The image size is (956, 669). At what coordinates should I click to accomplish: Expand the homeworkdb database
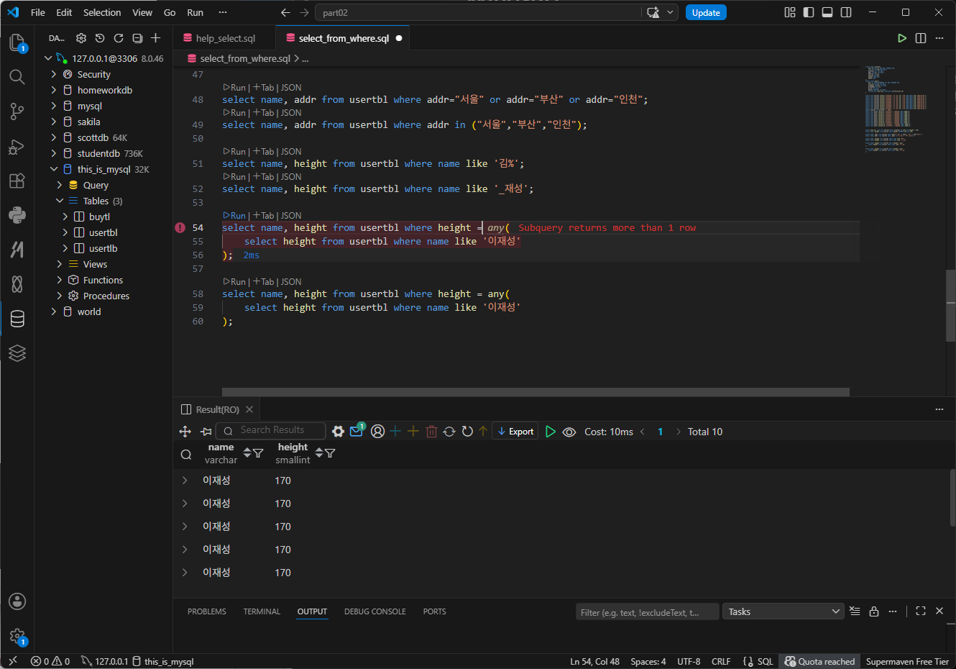[x=54, y=90]
